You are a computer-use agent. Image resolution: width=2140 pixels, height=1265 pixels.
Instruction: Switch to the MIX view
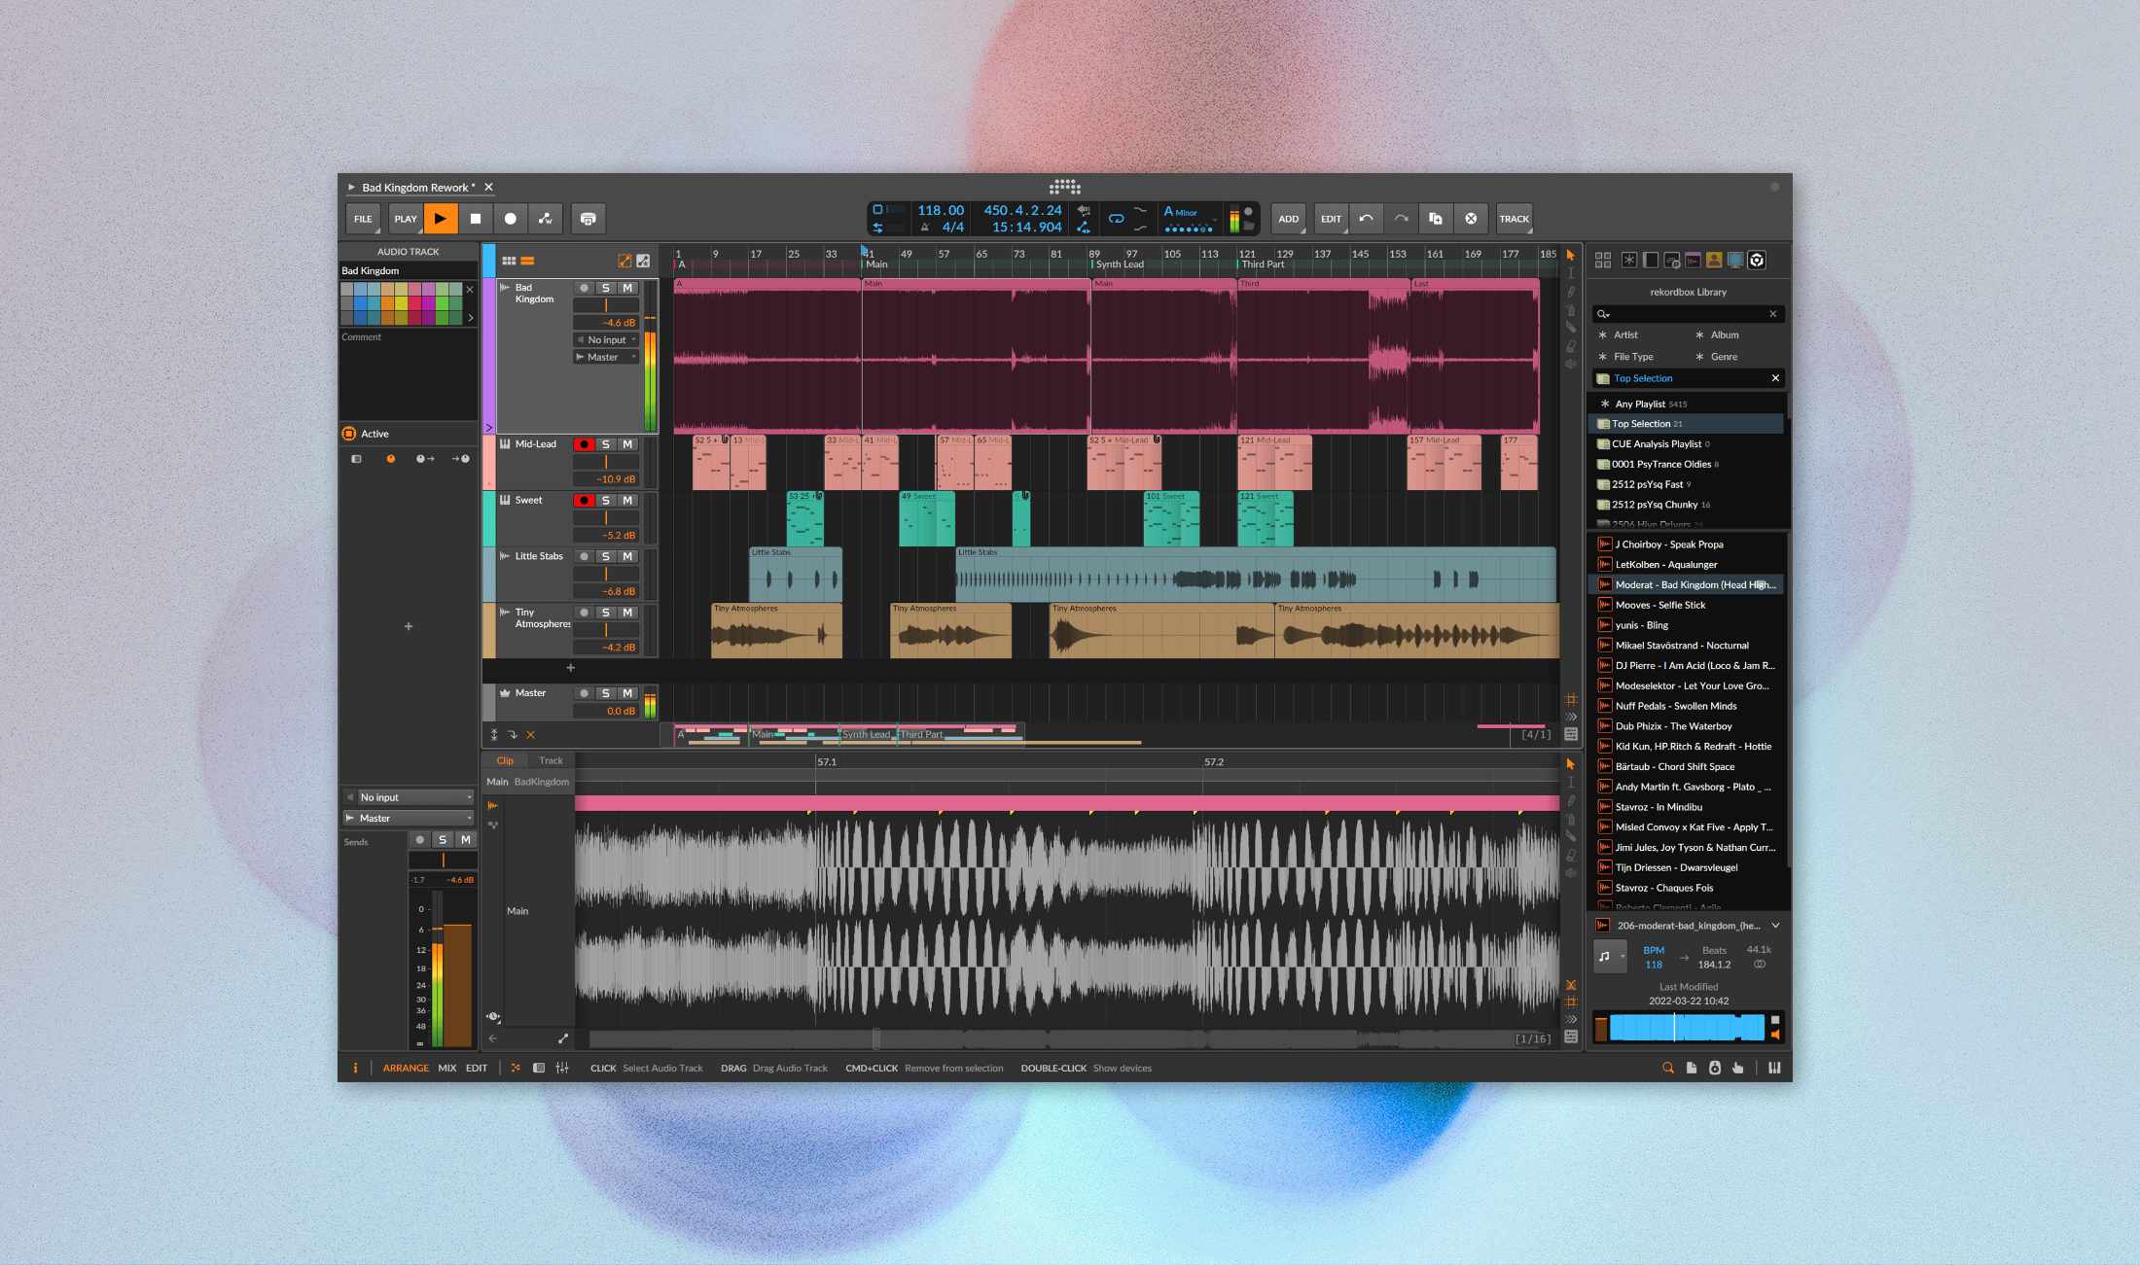pyautogui.click(x=446, y=1068)
